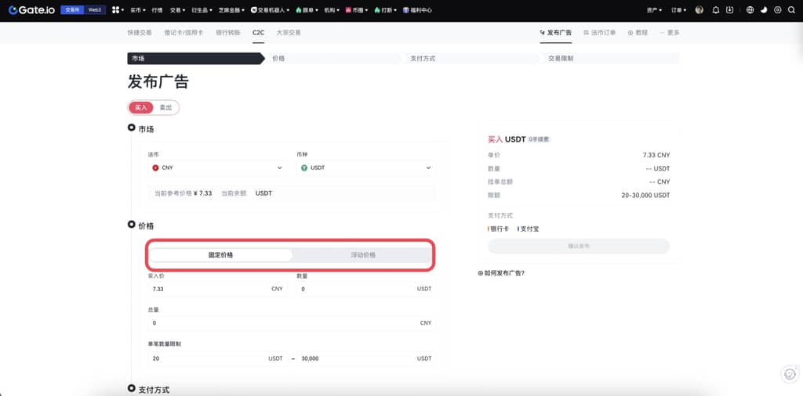The width and height of the screenshot is (803, 396).
Task: Click the download app icon
Action: pos(730,10)
